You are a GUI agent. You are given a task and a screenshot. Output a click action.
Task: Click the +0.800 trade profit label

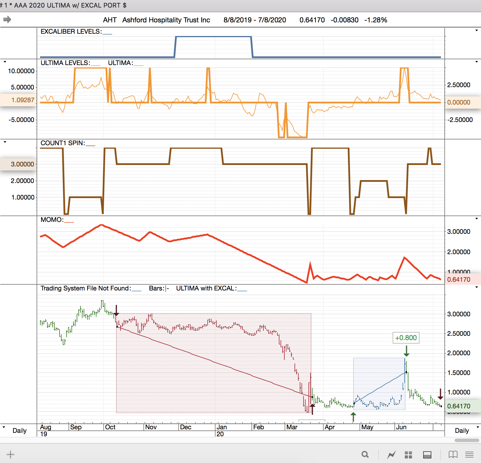(x=406, y=338)
